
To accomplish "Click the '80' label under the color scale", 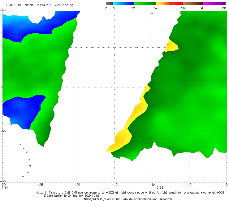I will pos(224,8).
